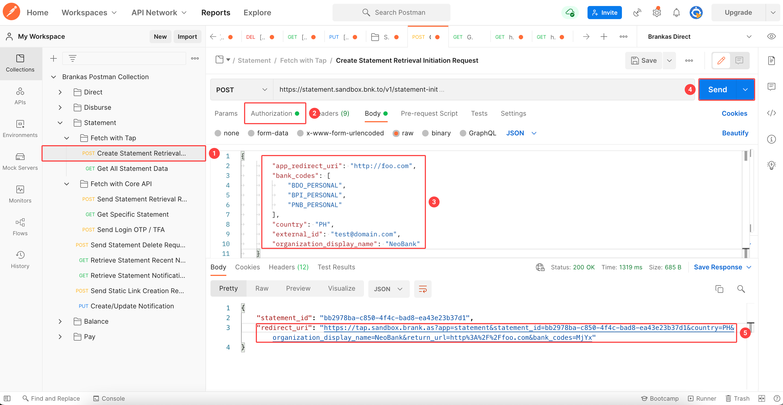
Task: Copy response using the copy icon
Action: [x=719, y=289]
